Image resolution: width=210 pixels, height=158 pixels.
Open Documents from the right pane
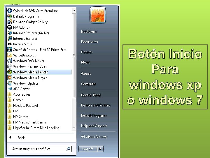(90, 42)
